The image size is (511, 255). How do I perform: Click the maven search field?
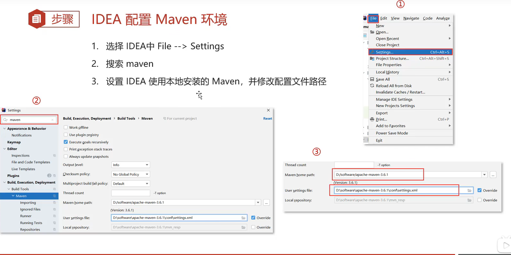pyautogui.click(x=29, y=120)
